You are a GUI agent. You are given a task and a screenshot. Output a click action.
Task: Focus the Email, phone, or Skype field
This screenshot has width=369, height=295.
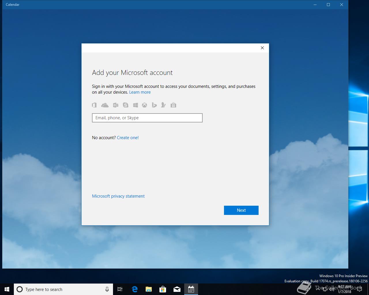pyautogui.click(x=147, y=118)
